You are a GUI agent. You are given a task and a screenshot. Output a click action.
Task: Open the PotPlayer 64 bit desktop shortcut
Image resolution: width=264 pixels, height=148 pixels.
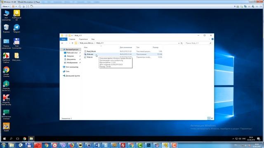[x=16, y=15]
